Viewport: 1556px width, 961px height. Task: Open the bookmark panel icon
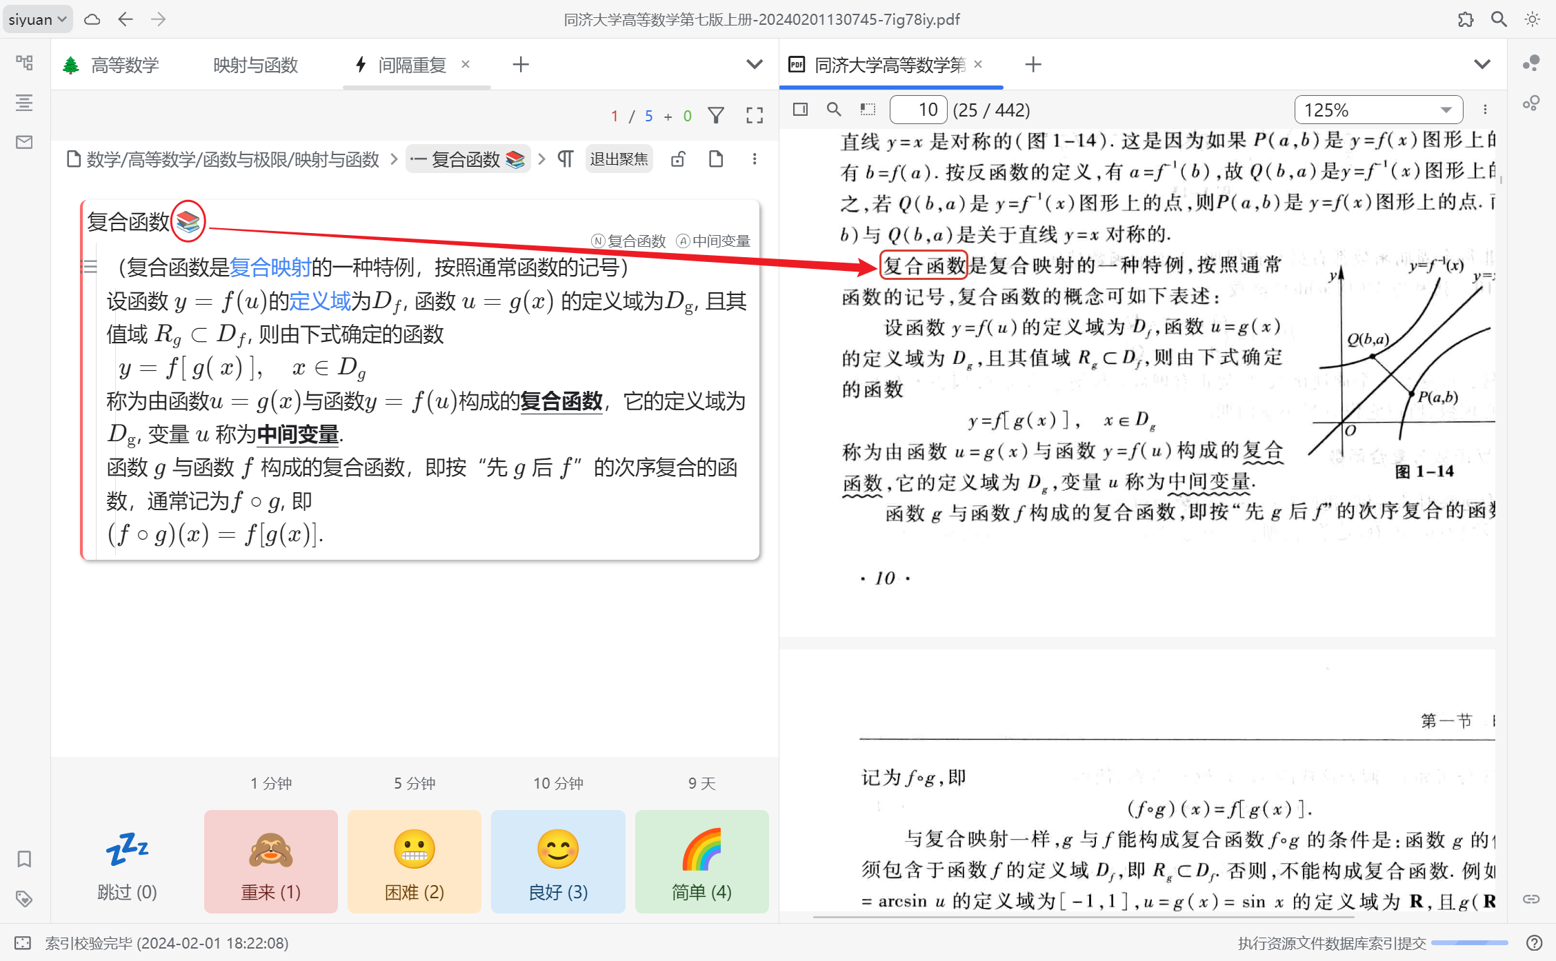click(x=24, y=859)
